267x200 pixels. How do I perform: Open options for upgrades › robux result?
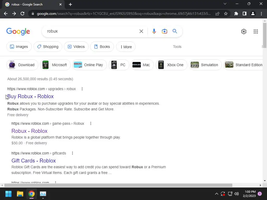tap(82, 89)
